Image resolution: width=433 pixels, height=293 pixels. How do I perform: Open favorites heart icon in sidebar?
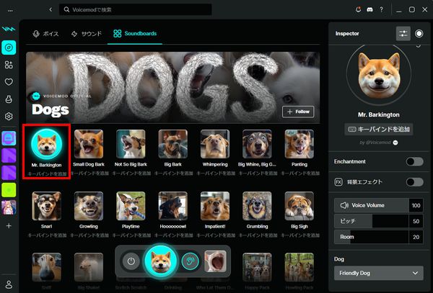coord(9,82)
